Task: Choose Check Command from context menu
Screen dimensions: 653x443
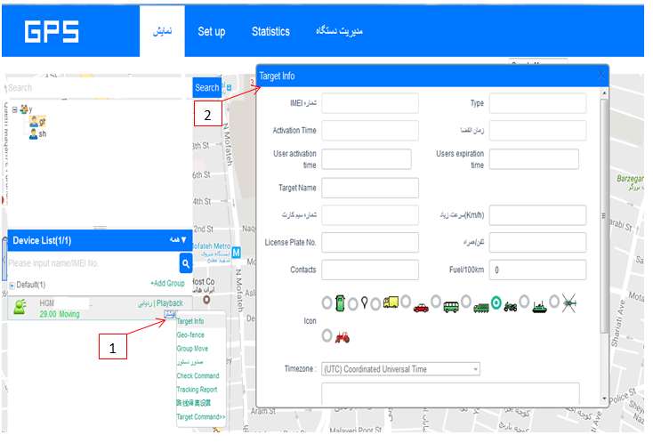Action: click(198, 375)
